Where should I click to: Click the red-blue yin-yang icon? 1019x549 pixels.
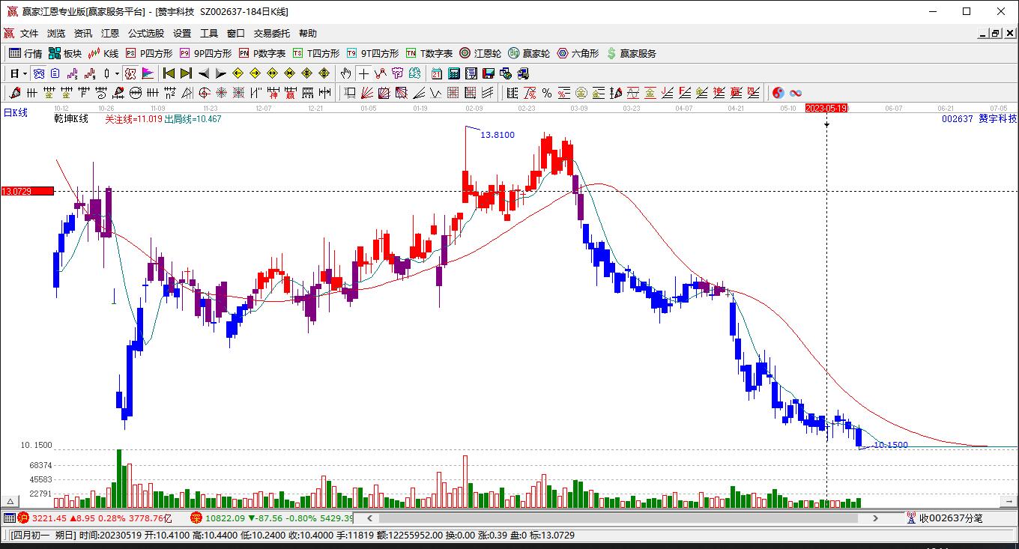(778, 93)
